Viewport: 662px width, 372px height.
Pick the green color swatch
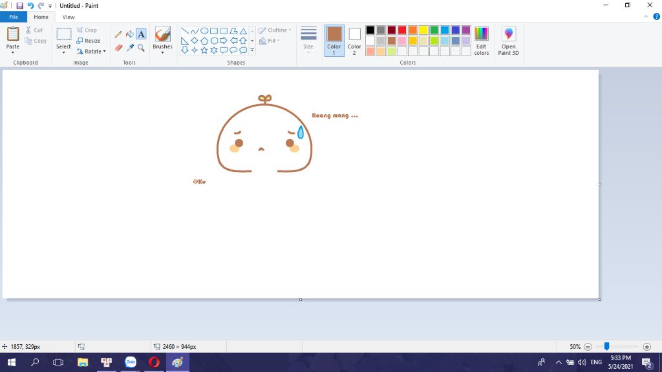click(434, 30)
